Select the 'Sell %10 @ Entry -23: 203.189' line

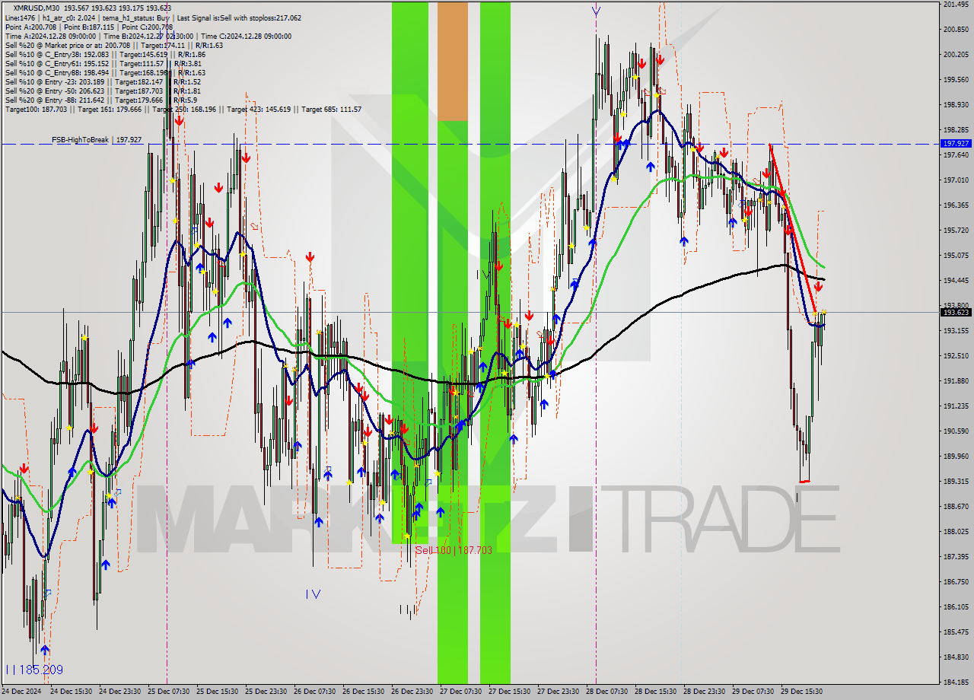click(x=103, y=81)
